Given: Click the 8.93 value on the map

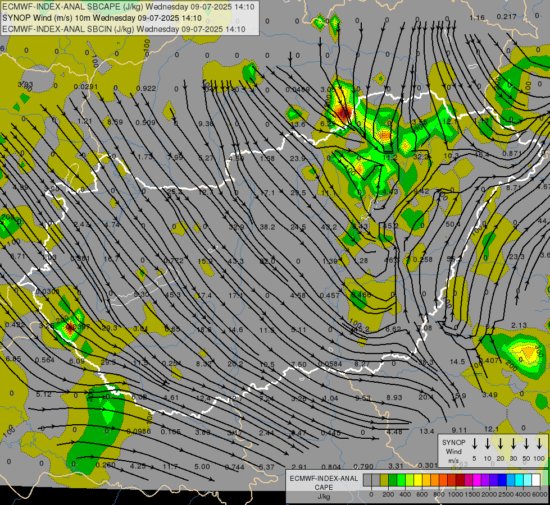Looking at the screenshot, I should point(394,397).
